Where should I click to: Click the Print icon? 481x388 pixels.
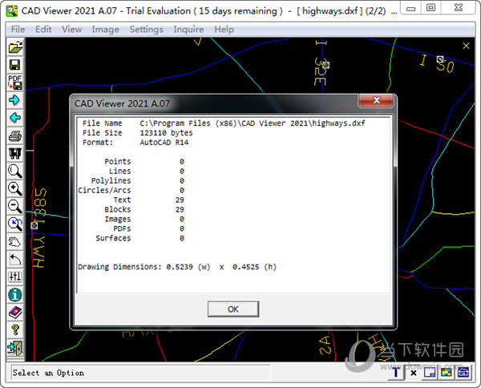click(x=15, y=135)
